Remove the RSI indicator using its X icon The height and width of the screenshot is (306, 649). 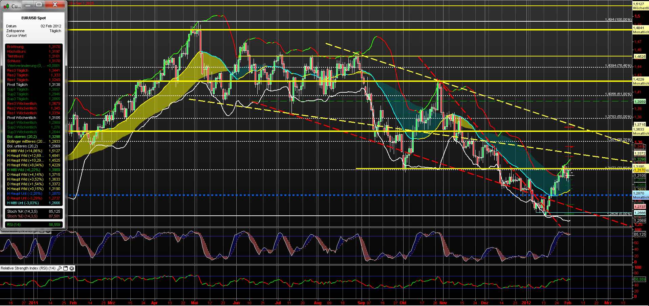(72, 268)
